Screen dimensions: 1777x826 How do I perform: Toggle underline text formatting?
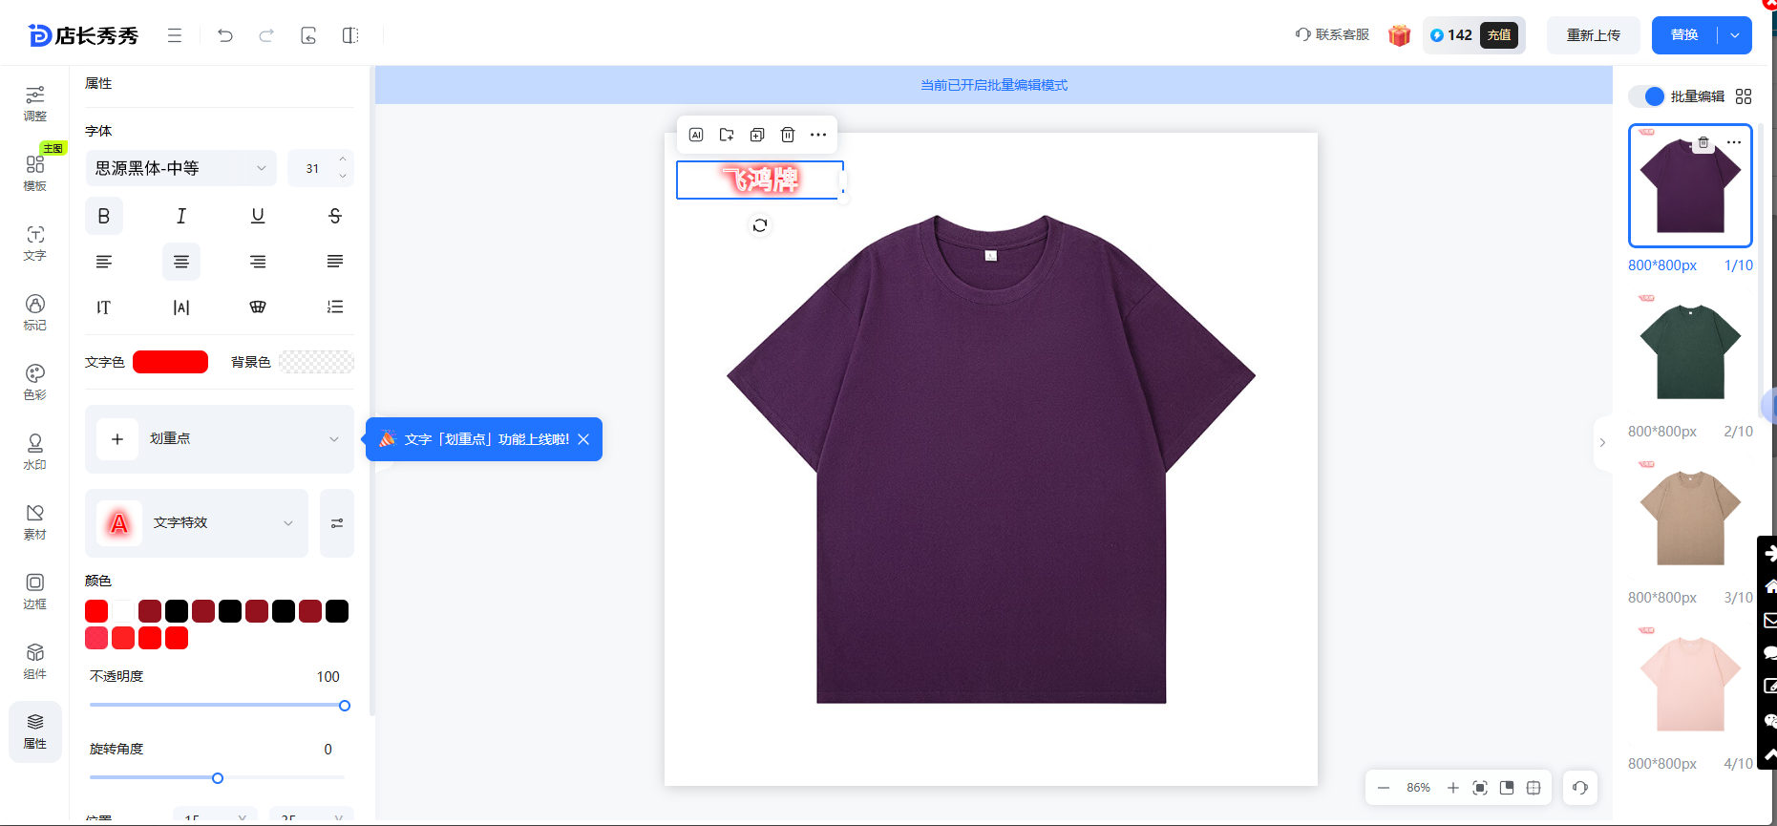pyautogui.click(x=258, y=216)
